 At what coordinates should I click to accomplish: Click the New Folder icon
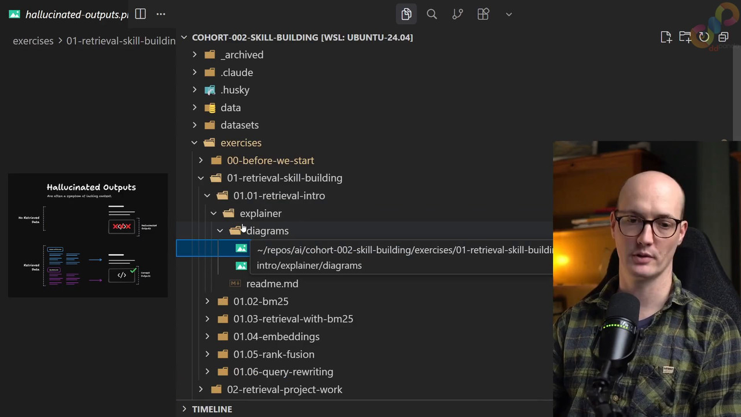(685, 37)
